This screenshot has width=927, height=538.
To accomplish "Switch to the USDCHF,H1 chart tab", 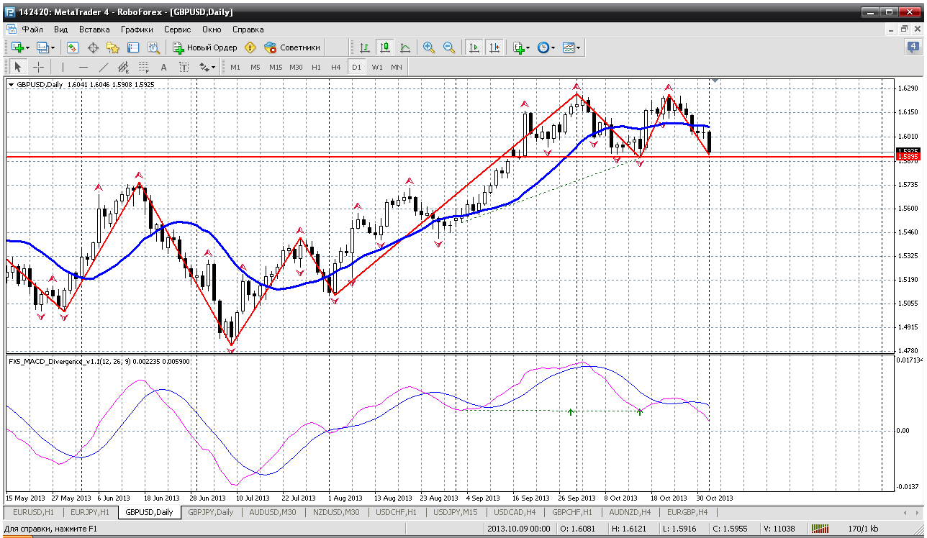I will coord(398,512).
